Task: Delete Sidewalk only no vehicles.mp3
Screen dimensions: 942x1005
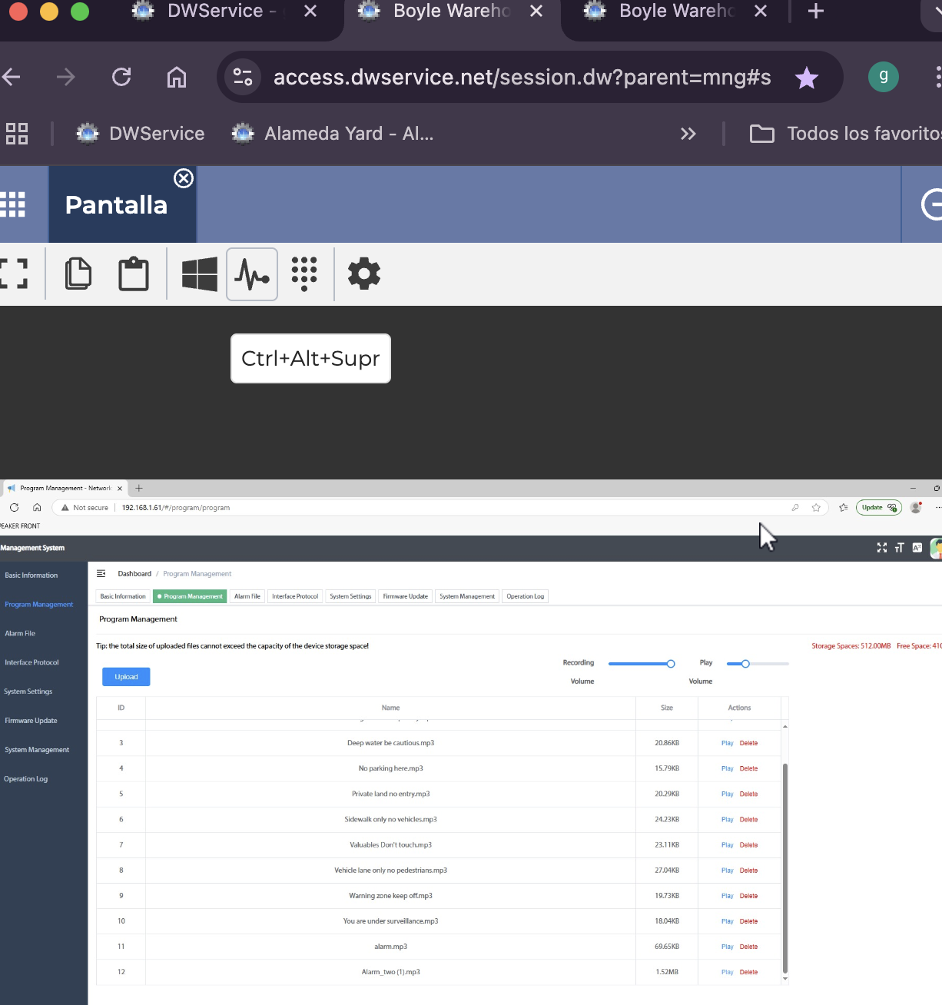Action: 749,820
